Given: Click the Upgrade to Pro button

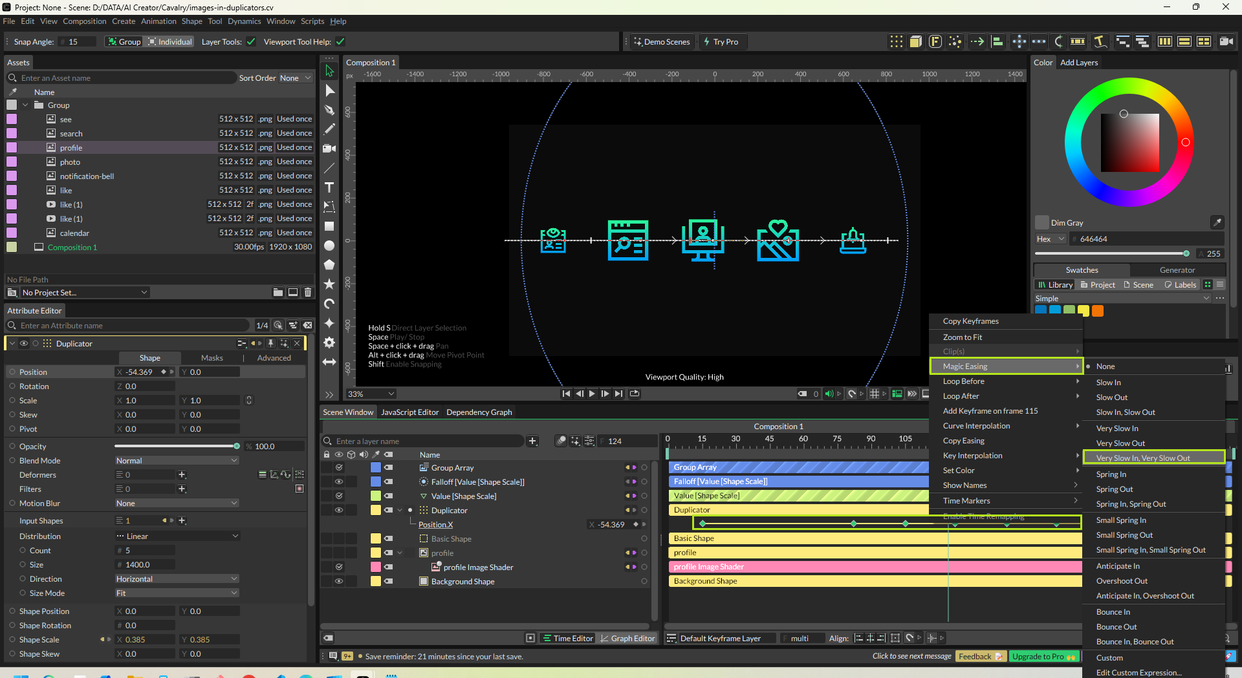Looking at the screenshot, I should point(1043,657).
